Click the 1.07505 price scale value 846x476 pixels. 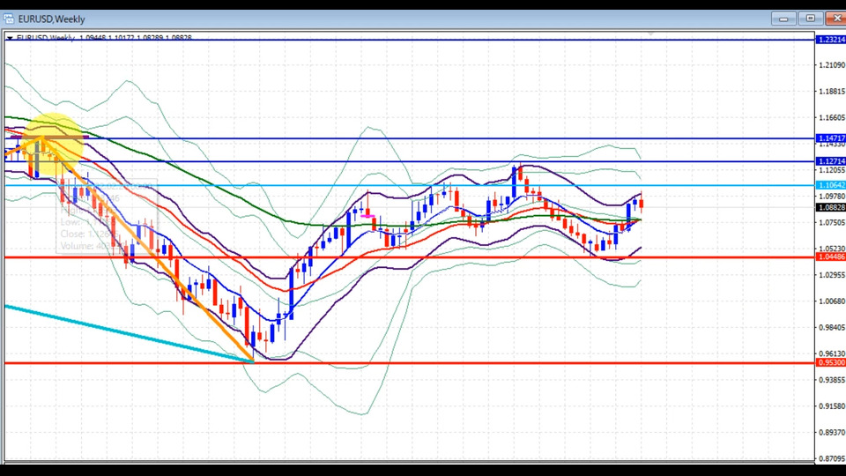831,222
